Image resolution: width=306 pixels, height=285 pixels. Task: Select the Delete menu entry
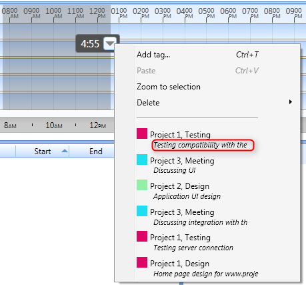(x=198, y=103)
